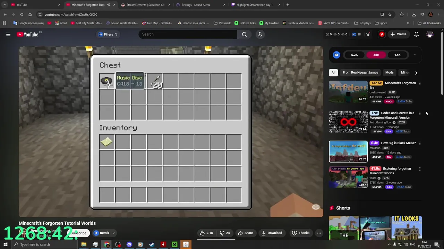Open media controls icon in Chrome toolbar
This screenshot has height=249, width=444.
pos(422,15)
